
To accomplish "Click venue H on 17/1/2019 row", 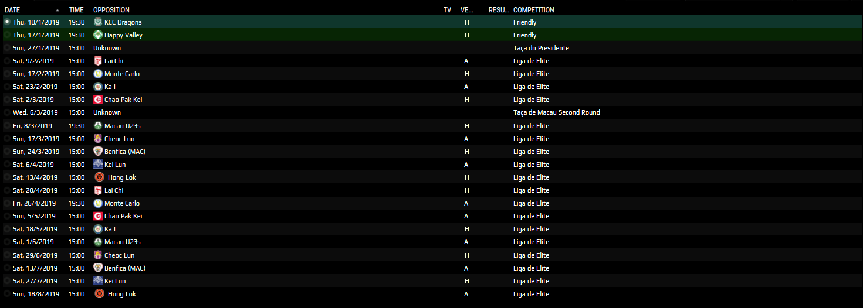I will pos(467,35).
